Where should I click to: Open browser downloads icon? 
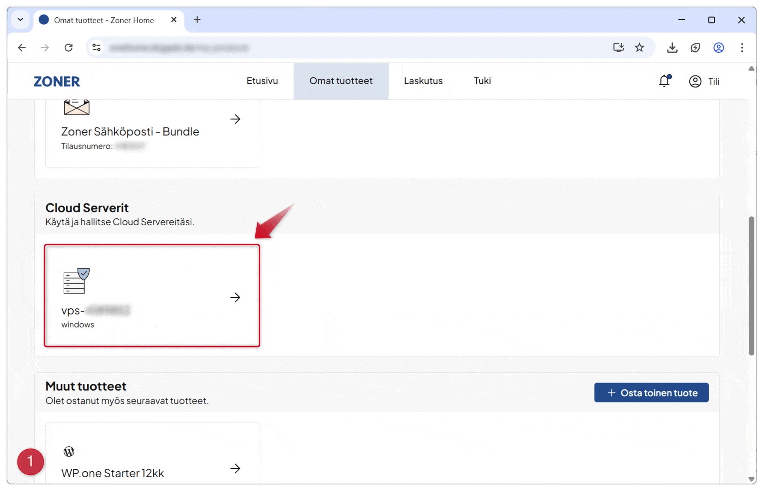coord(672,48)
